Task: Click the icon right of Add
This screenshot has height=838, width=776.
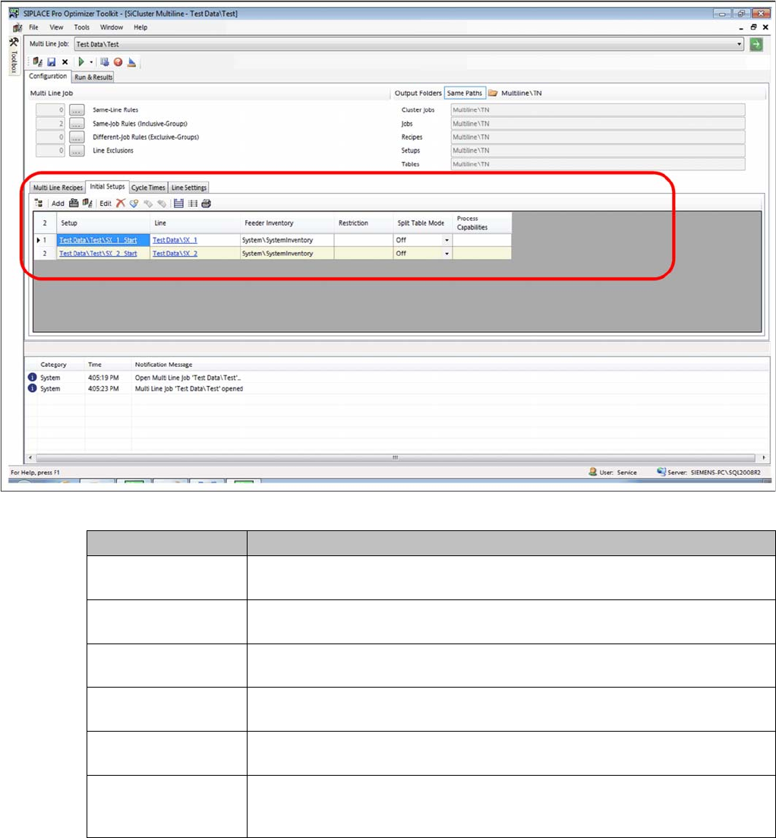Action: click(x=74, y=203)
